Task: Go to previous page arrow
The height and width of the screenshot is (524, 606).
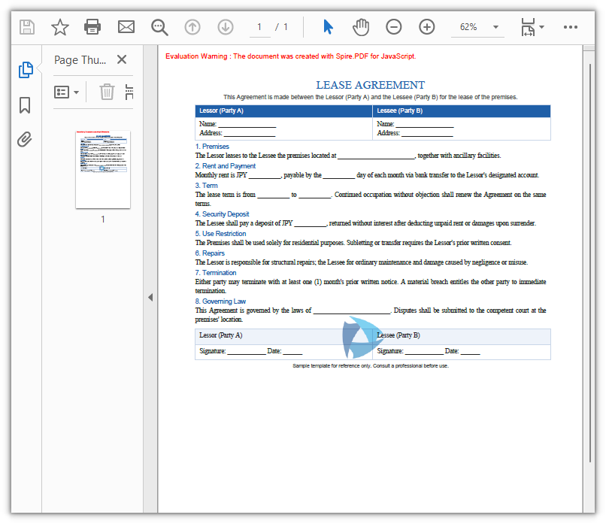Action: [x=192, y=27]
